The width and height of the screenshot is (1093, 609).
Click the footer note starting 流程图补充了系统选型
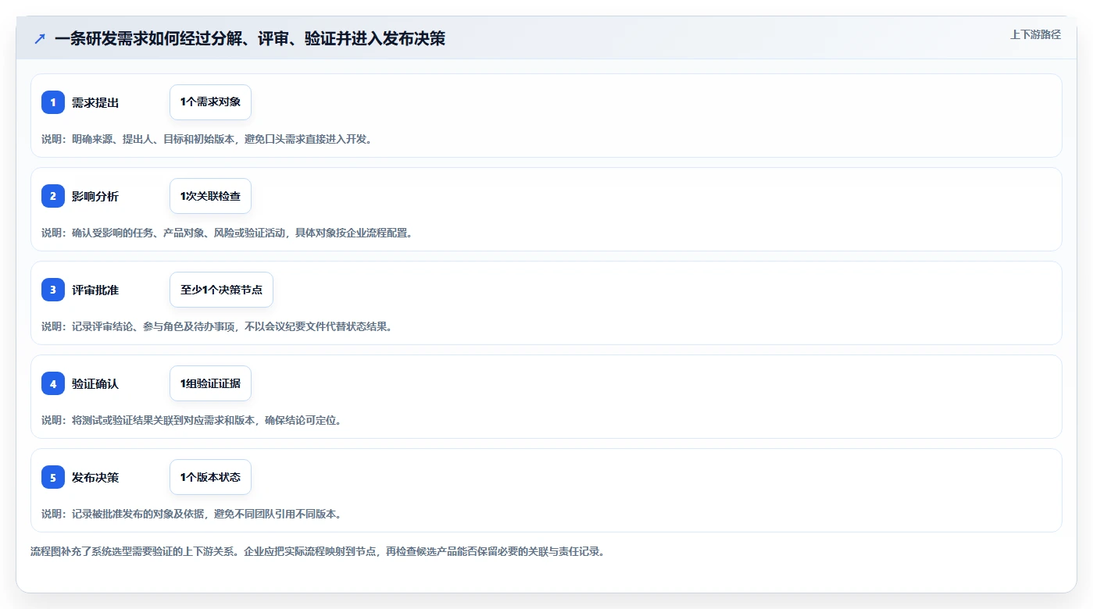(319, 551)
